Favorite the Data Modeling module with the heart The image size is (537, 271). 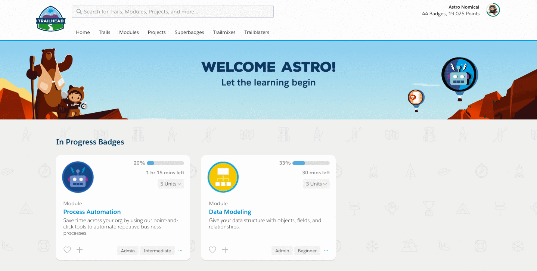click(x=212, y=250)
